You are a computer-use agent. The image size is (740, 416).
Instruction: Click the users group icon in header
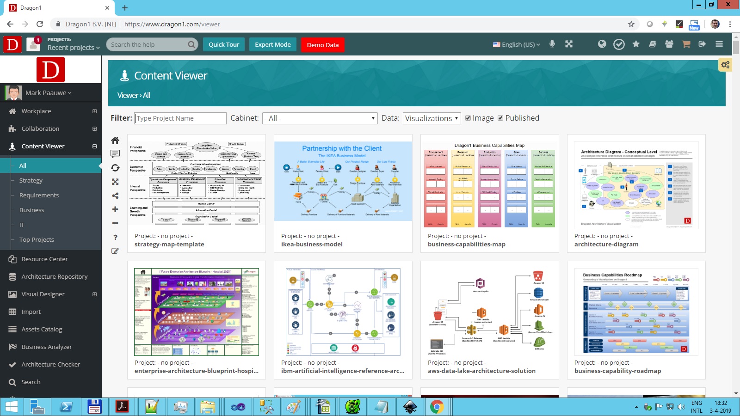click(x=669, y=44)
